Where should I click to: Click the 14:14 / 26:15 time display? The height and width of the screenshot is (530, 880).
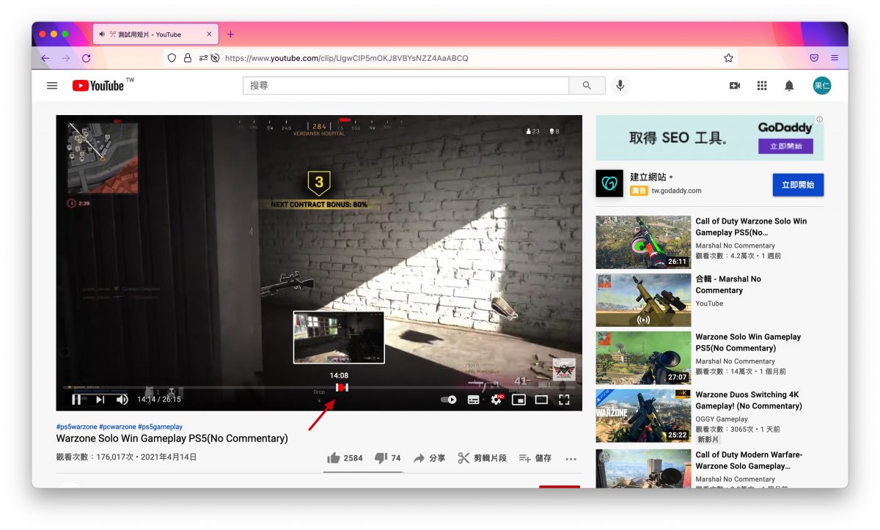point(158,400)
